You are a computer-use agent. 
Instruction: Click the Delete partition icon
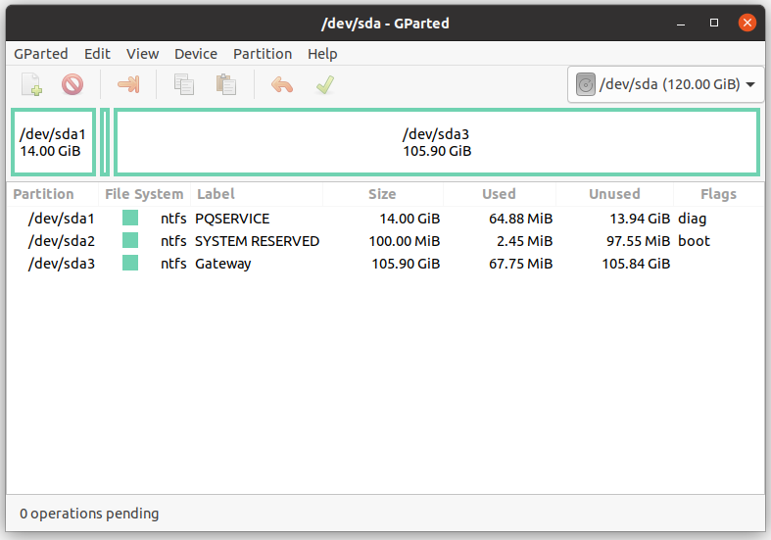point(72,84)
